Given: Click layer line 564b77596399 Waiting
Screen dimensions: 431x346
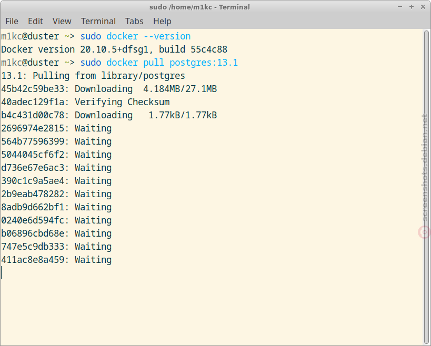Looking at the screenshot, I should point(56,141).
